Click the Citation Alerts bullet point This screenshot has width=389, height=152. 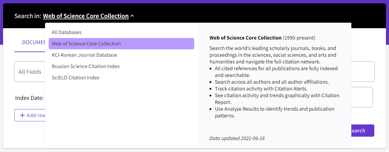(x=261, y=89)
